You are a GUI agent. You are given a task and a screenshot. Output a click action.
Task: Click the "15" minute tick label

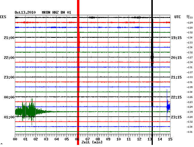coord(170,139)
